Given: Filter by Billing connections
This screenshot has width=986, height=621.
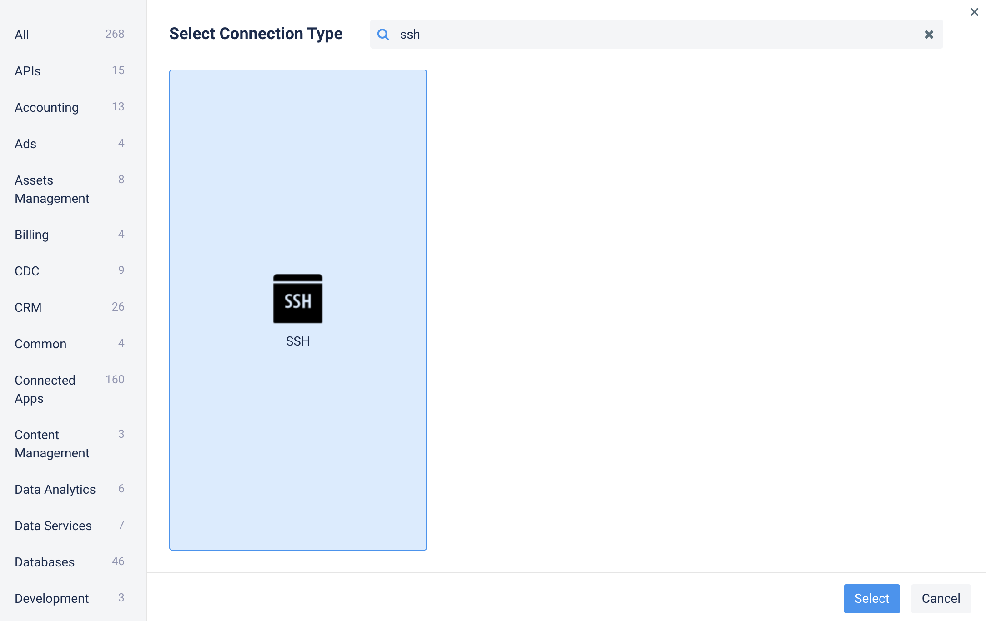Looking at the screenshot, I should coord(31,235).
